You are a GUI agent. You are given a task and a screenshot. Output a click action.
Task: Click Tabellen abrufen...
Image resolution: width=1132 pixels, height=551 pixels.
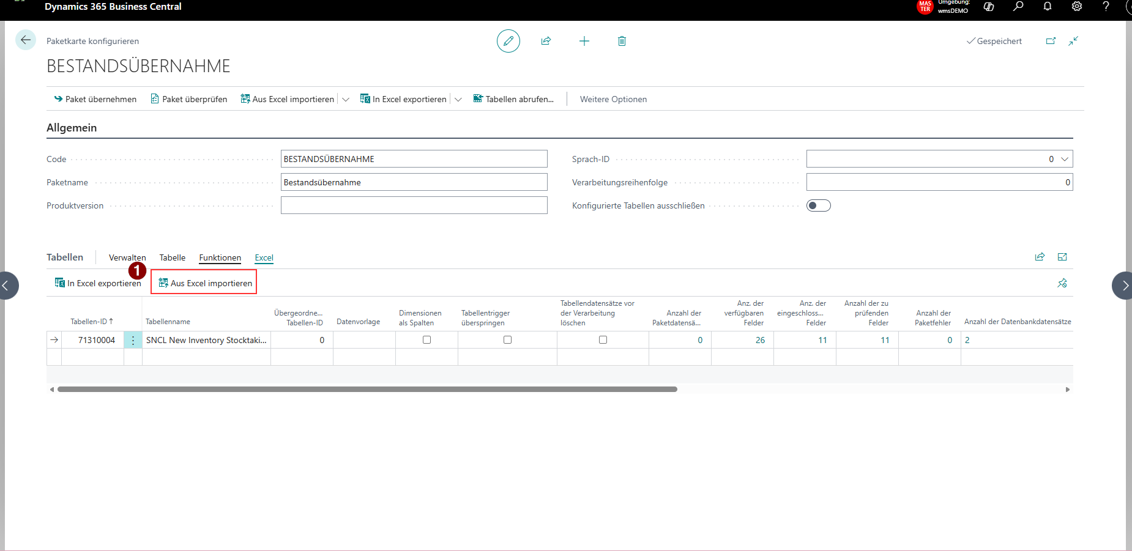[x=513, y=99]
